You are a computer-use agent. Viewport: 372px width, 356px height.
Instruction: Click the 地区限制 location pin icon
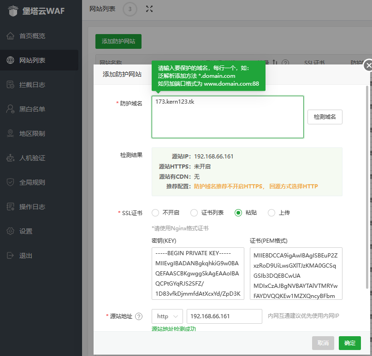click(x=10, y=134)
